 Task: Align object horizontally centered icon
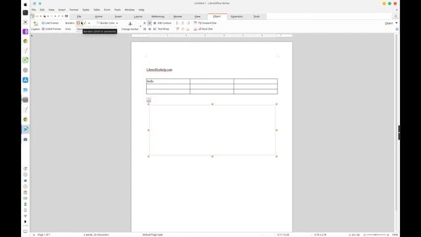tap(183, 23)
